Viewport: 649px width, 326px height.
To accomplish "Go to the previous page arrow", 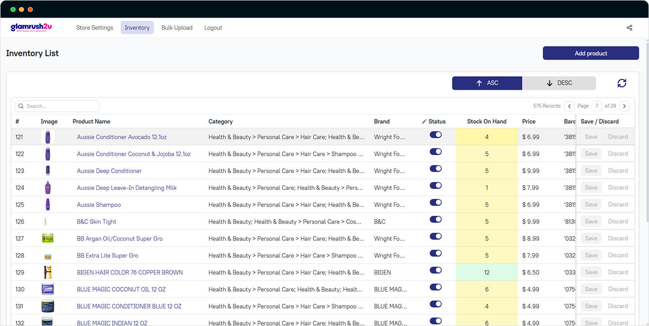I will tap(569, 106).
